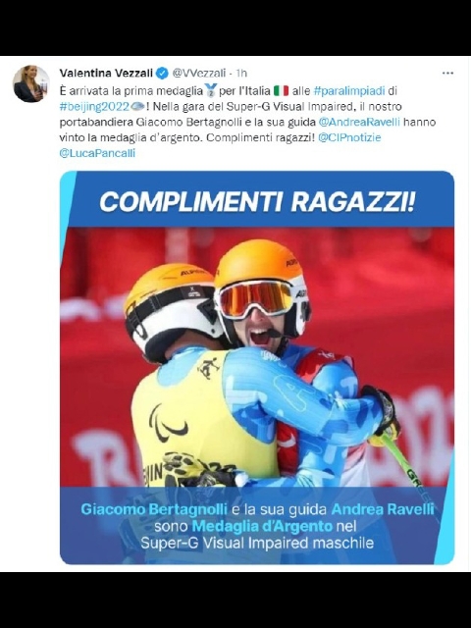Click the COMPLIMENTI RAGAZZI! banner heading
Image resolution: width=471 pixels, height=628 pixels.
click(257, 201)
